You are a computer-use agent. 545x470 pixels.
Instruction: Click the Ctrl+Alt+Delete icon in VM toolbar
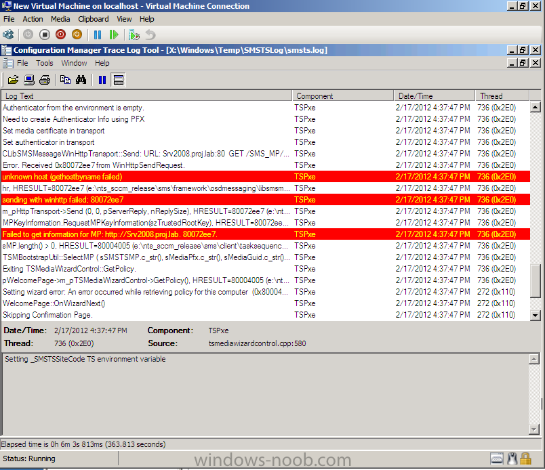click(x=8, y=35)
